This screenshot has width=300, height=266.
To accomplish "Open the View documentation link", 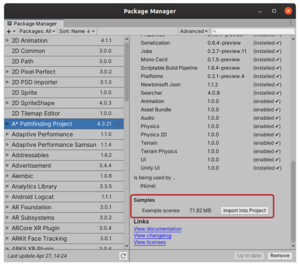I will (x=158, y=229).
